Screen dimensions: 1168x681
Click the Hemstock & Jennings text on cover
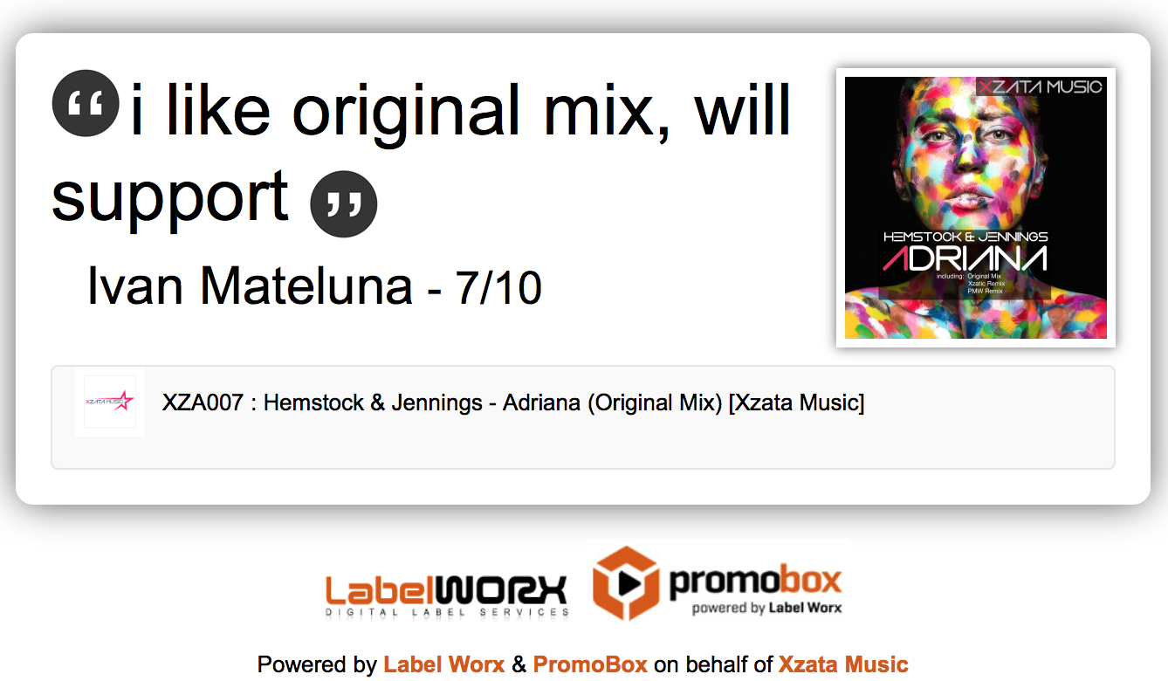(965, 237)
